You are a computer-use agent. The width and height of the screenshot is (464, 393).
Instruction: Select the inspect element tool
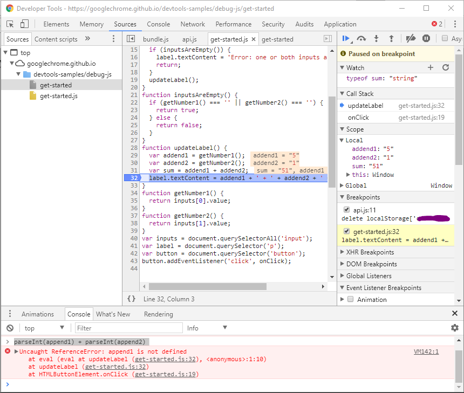[x=9, y=24]
